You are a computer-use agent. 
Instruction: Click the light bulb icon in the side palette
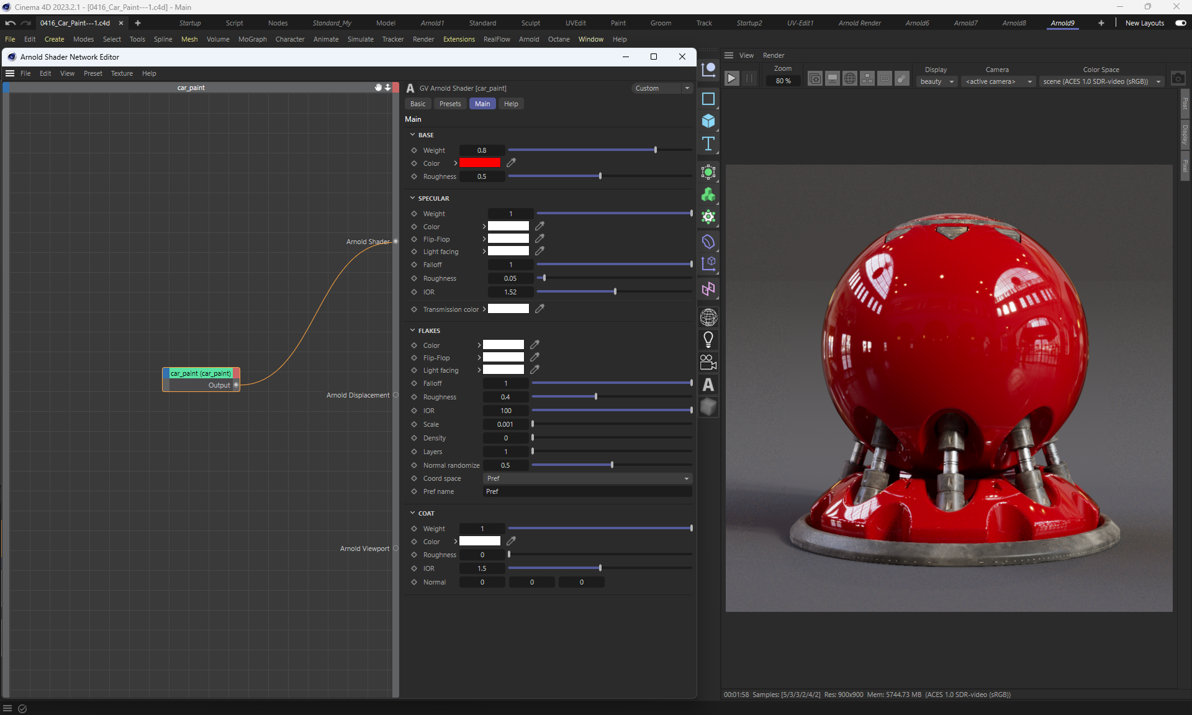(x=708, y=340)
